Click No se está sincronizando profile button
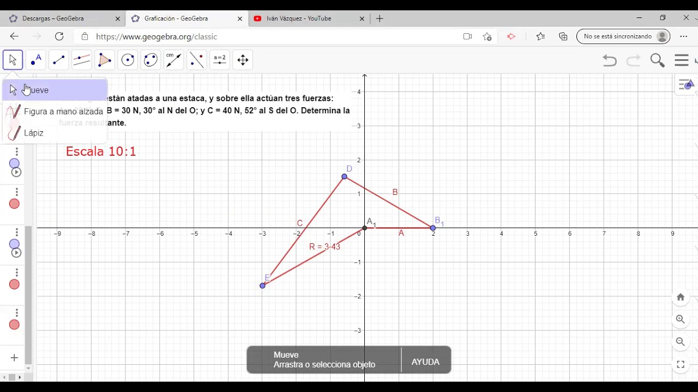 623,36
